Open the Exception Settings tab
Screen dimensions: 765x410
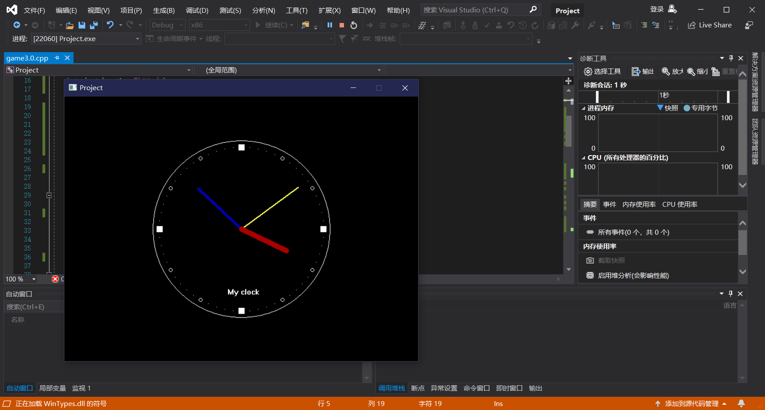coord(444,388)
